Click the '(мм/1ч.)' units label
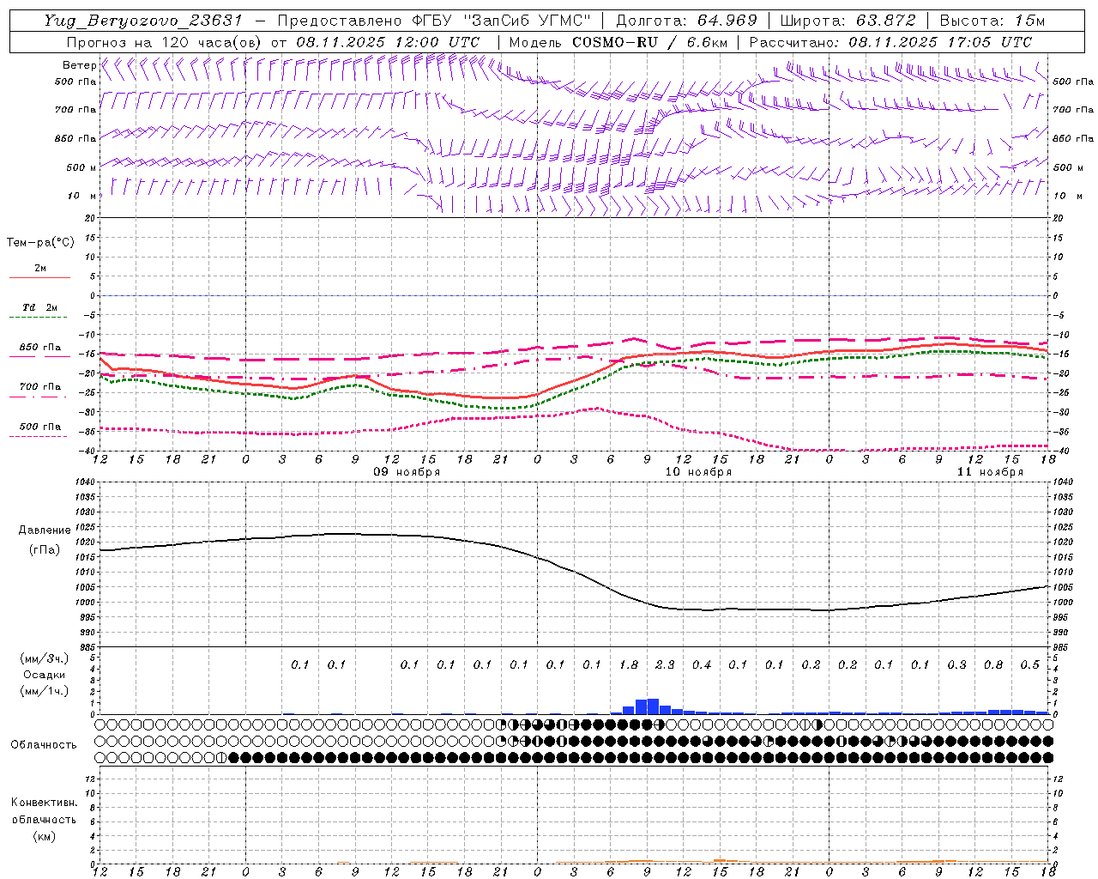1098x879 pixels. pos(45,692)
